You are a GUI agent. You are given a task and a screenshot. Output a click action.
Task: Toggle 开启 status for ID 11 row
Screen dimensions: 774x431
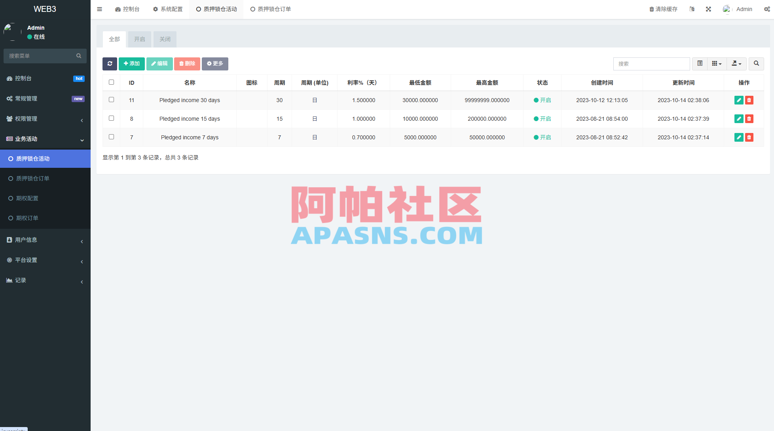point(542,100)
